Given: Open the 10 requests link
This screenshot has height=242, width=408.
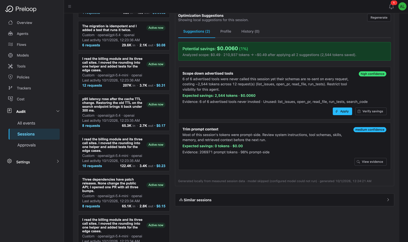Looking at the screenshot, I should pyautogui.click(x=92, y=166).
